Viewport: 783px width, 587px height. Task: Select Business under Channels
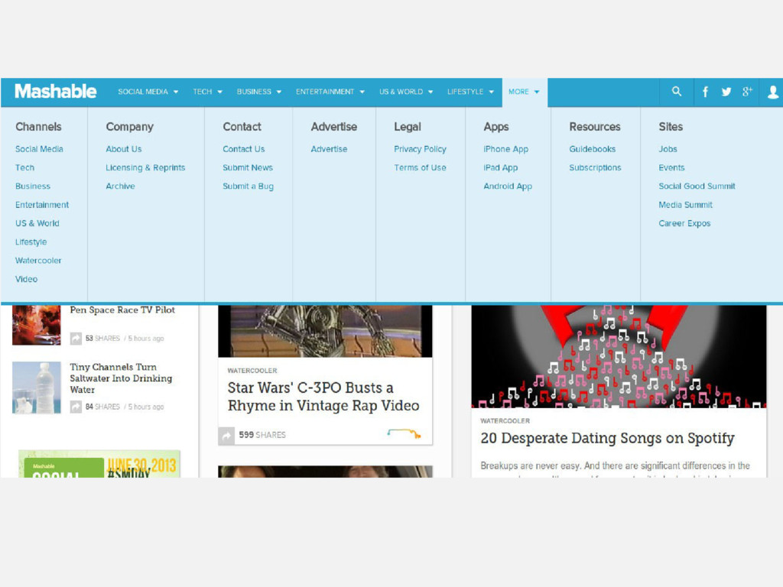(32, 186)
